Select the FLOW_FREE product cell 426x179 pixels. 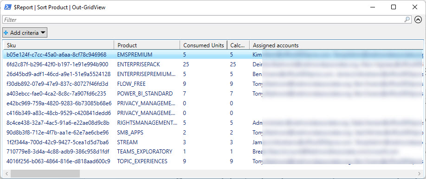pos(131,83)
